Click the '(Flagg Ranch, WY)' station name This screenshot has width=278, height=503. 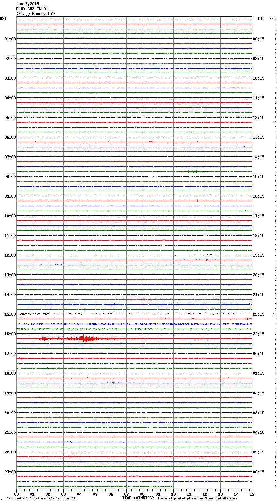pos(36,14)
